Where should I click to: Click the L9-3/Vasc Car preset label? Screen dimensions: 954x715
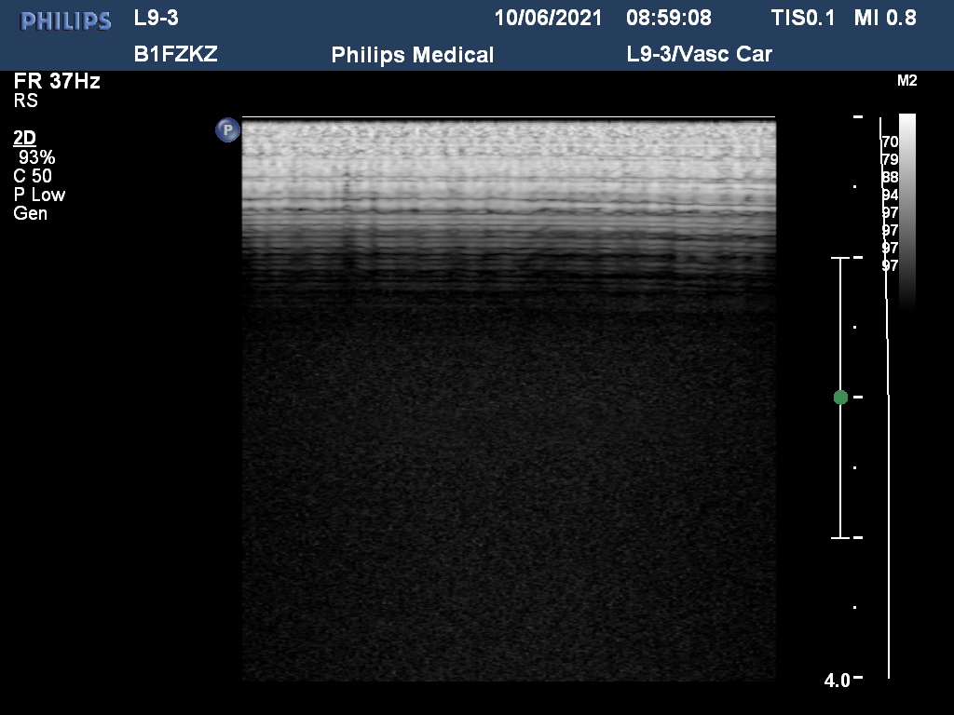tap(699, 54)
